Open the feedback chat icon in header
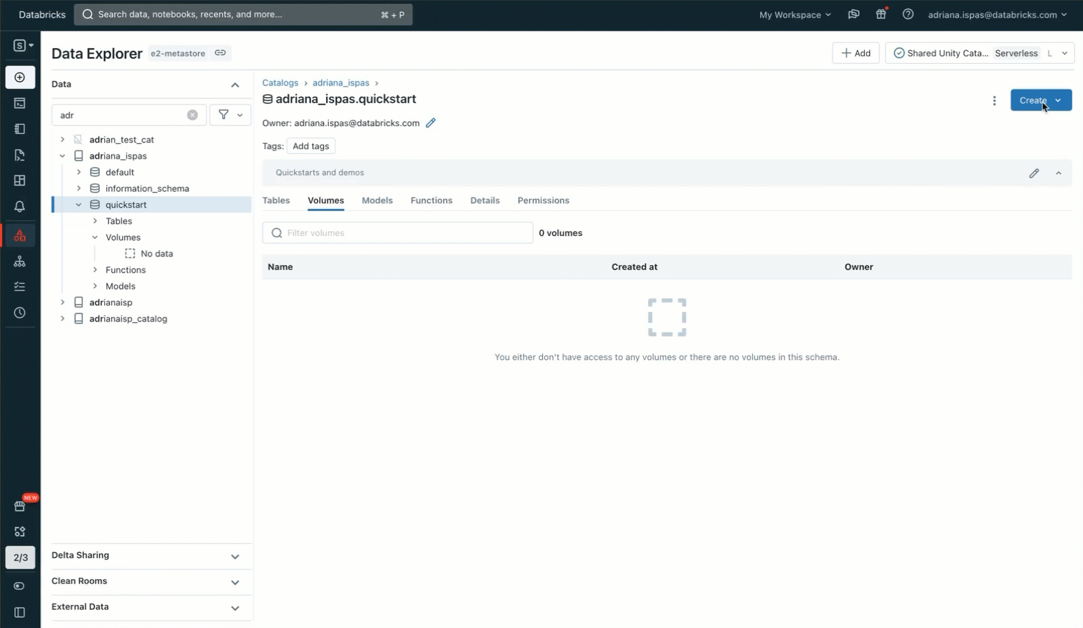This screenshot has width=1083, height=628. 854,14
